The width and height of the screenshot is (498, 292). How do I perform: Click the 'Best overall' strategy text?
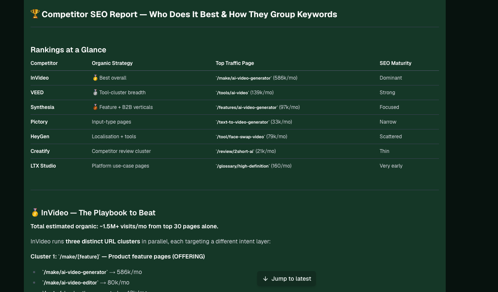pos(113,78)
